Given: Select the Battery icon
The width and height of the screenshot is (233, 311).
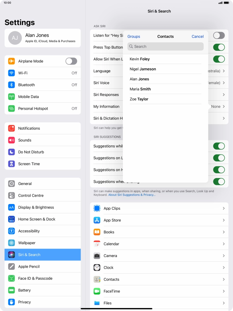Looking at the screenshot, I should click(x=12, y=290).
